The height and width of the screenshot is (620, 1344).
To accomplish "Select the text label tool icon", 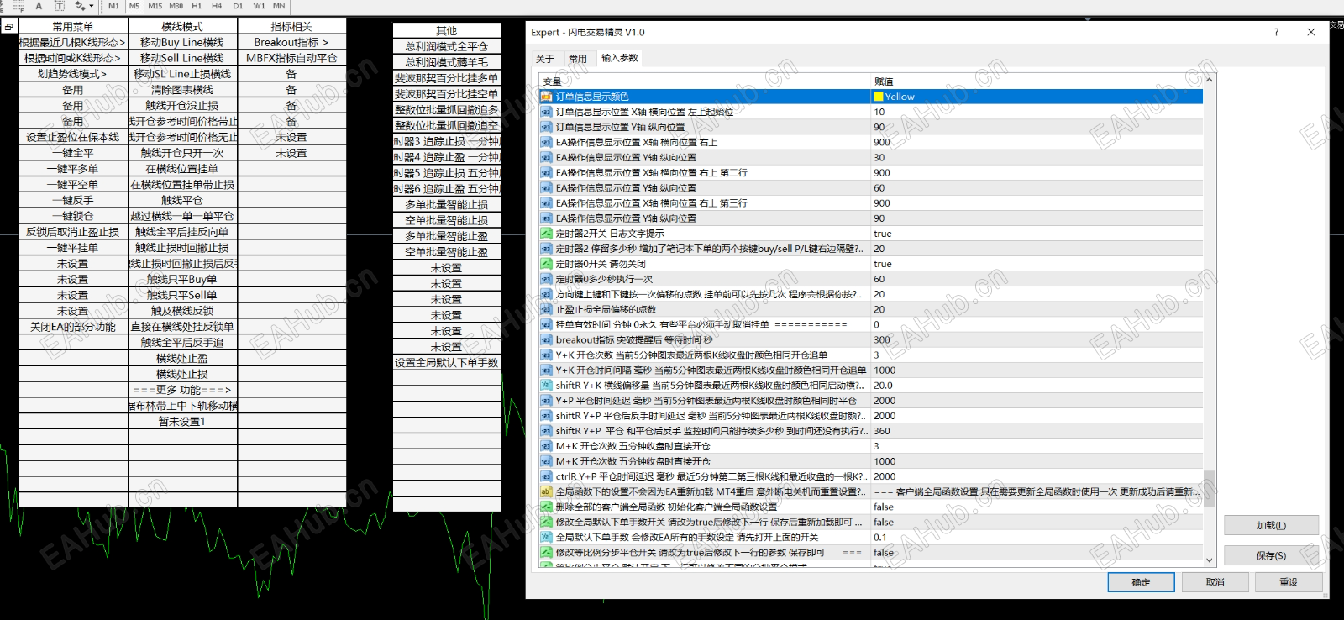I will (60, 6).
